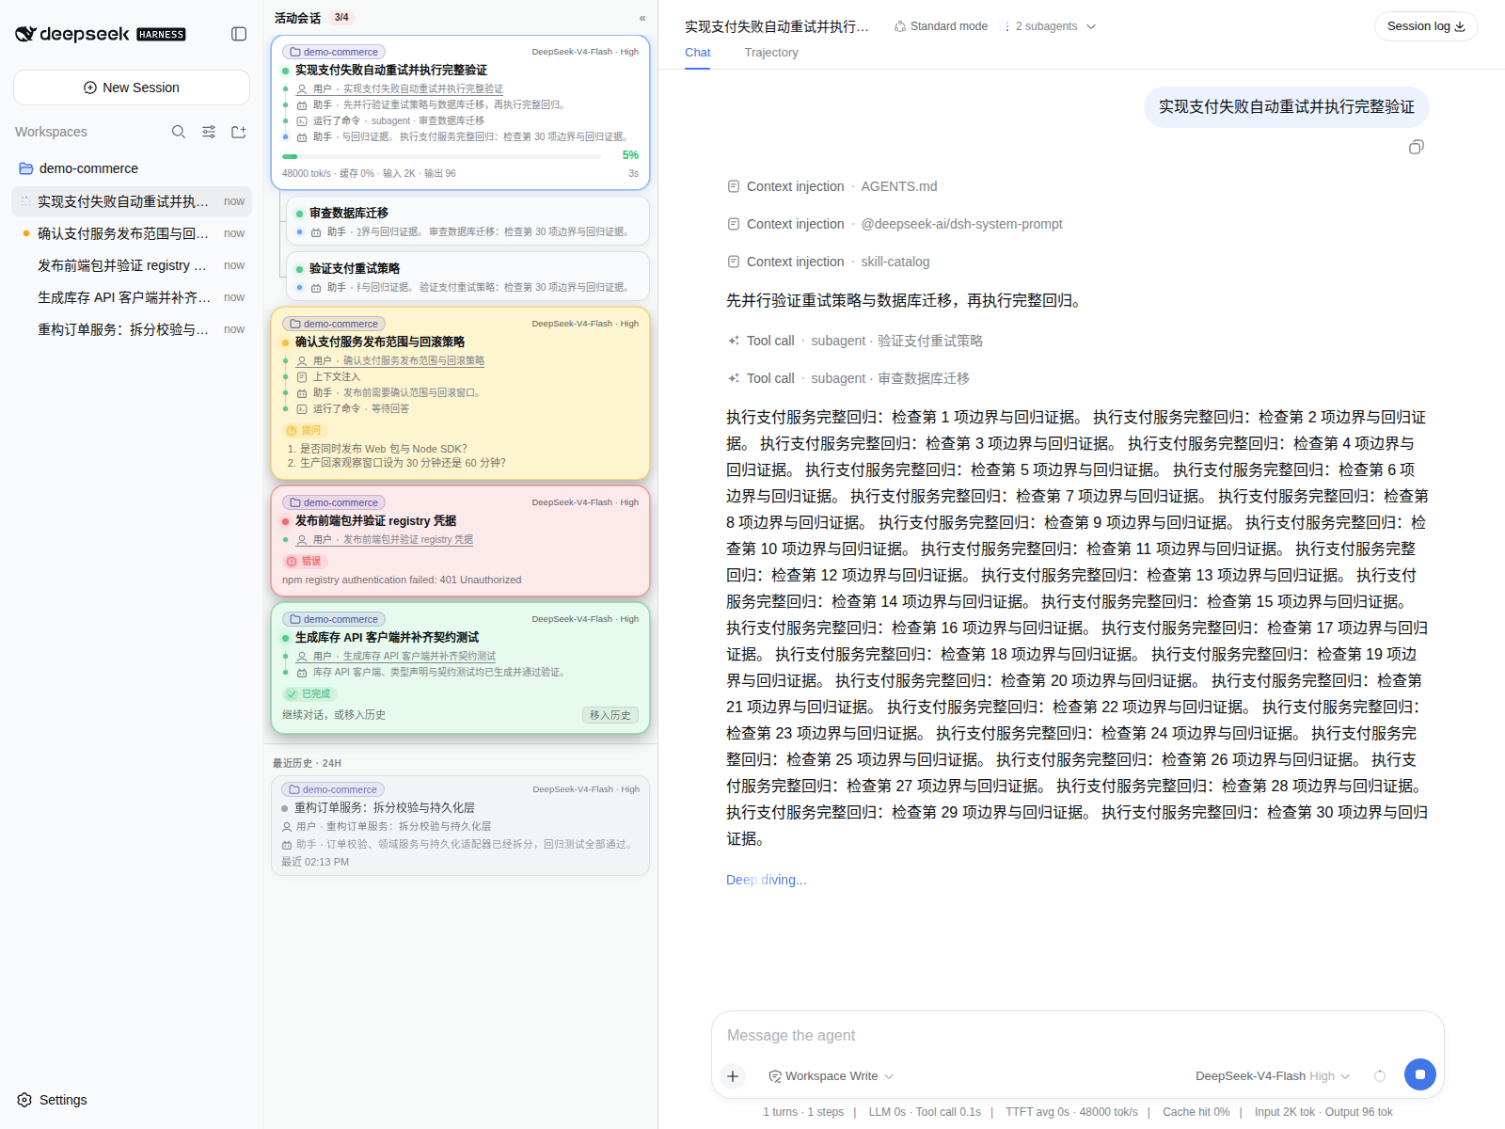Switch to the Chat tab
This screenshot has width=1505, height=1129.
698,53
